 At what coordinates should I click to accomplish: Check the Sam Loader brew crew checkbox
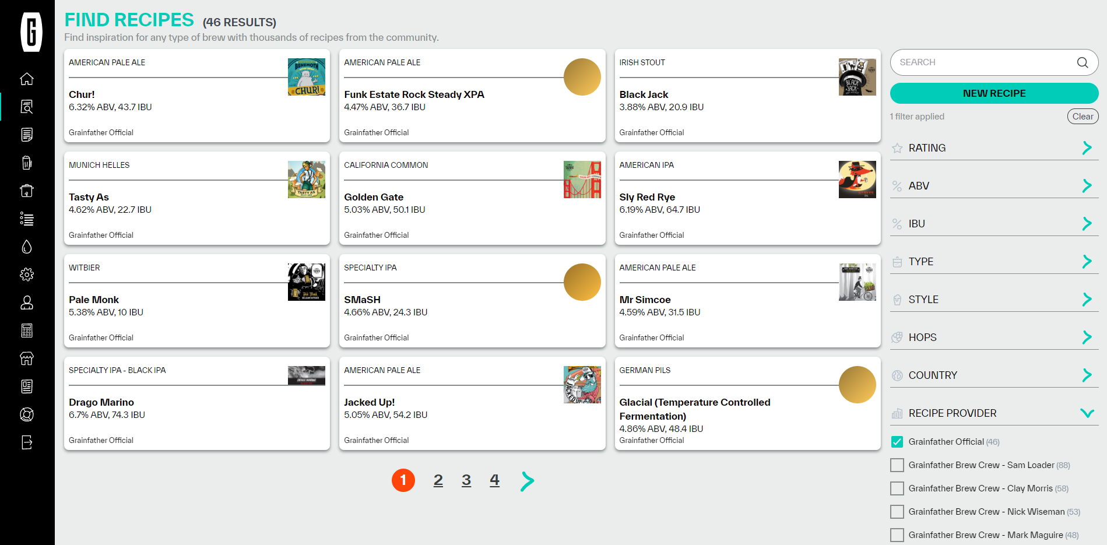pyautogui.click(x=897, y=465)
